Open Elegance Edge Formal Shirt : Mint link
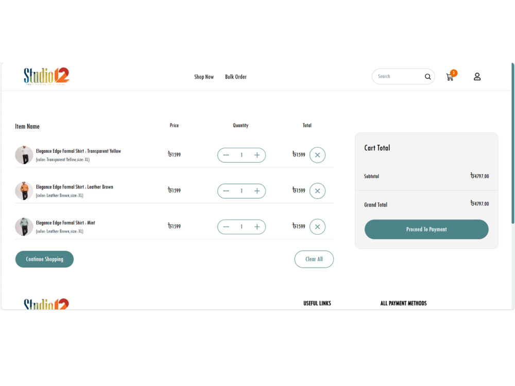 [65, 222]
